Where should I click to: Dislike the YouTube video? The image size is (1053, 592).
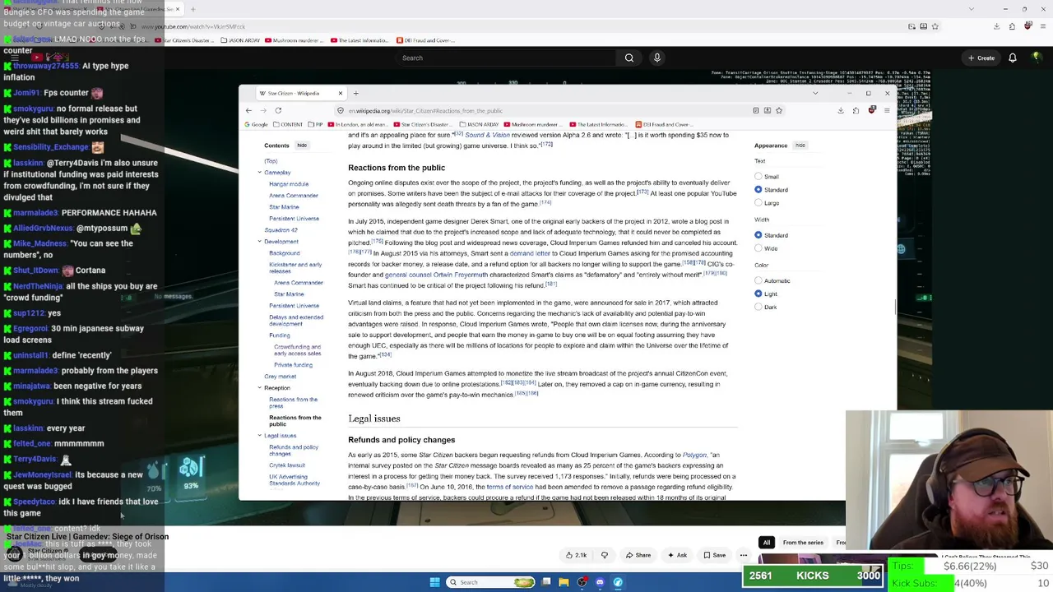pos(605,555)
